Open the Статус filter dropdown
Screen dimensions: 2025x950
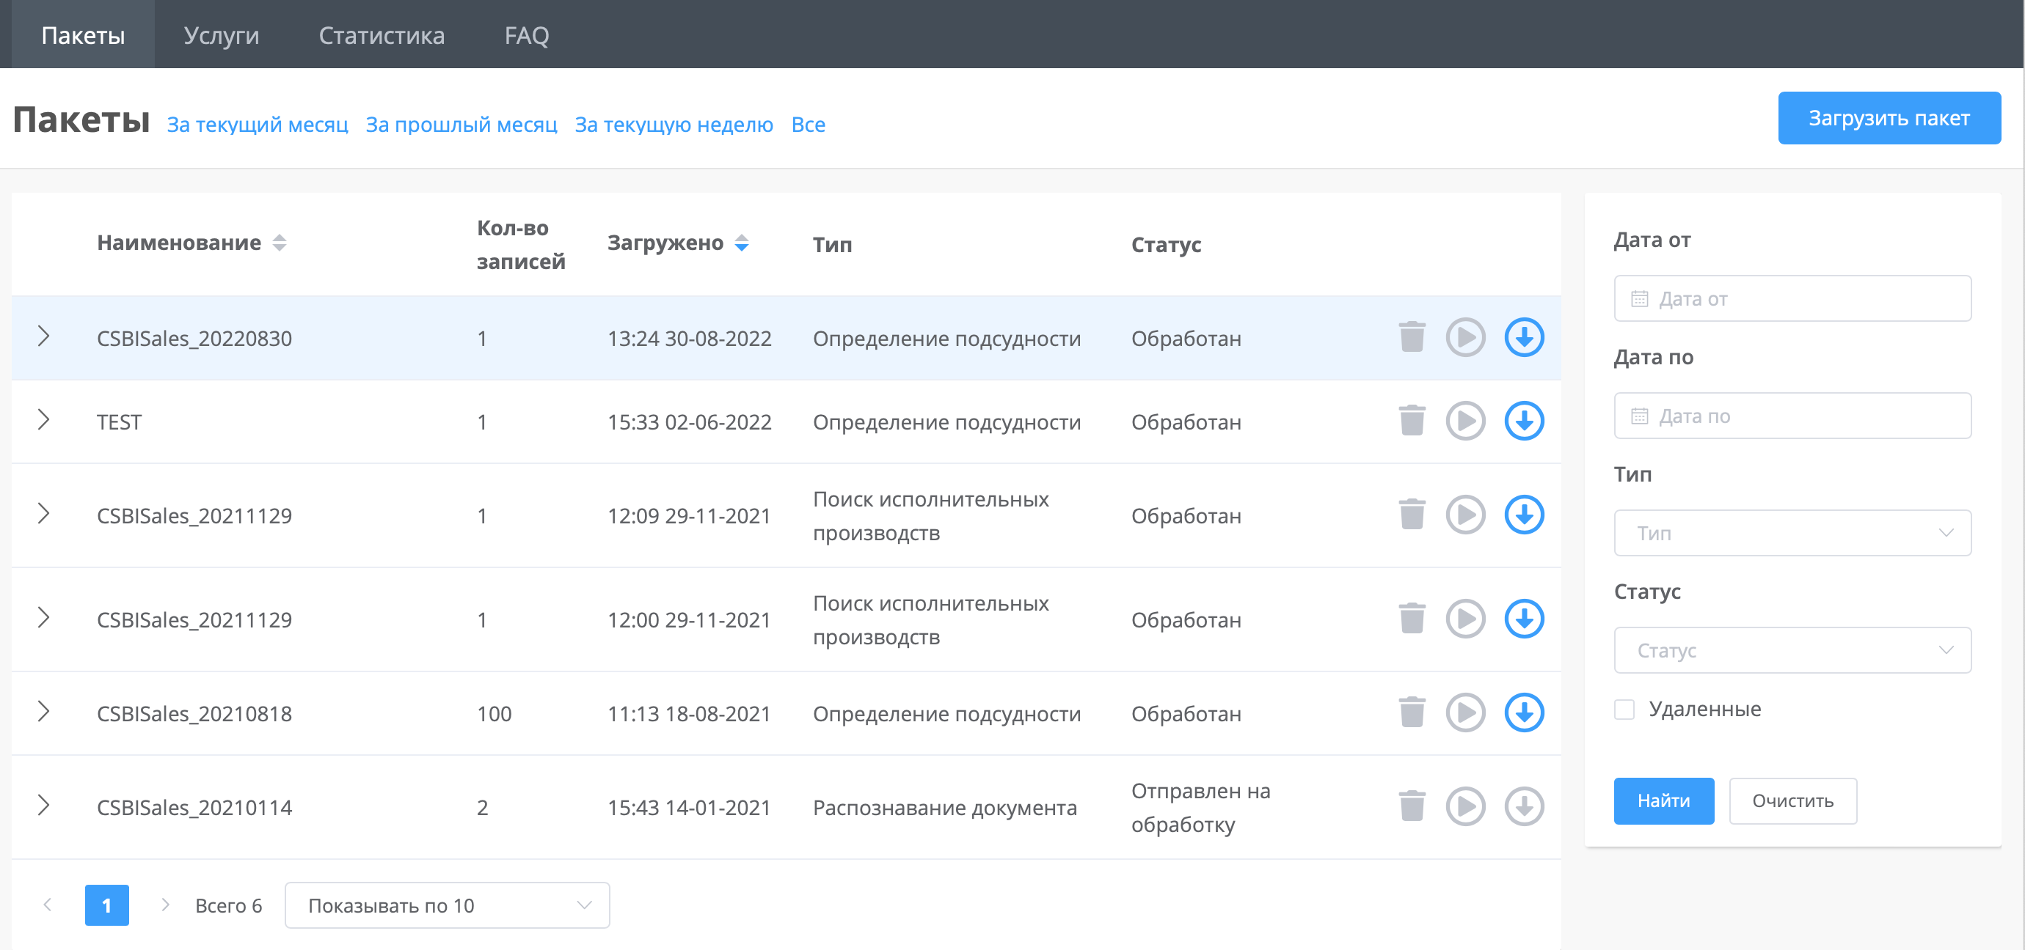pyautogui.click(x=1792, y=650)
